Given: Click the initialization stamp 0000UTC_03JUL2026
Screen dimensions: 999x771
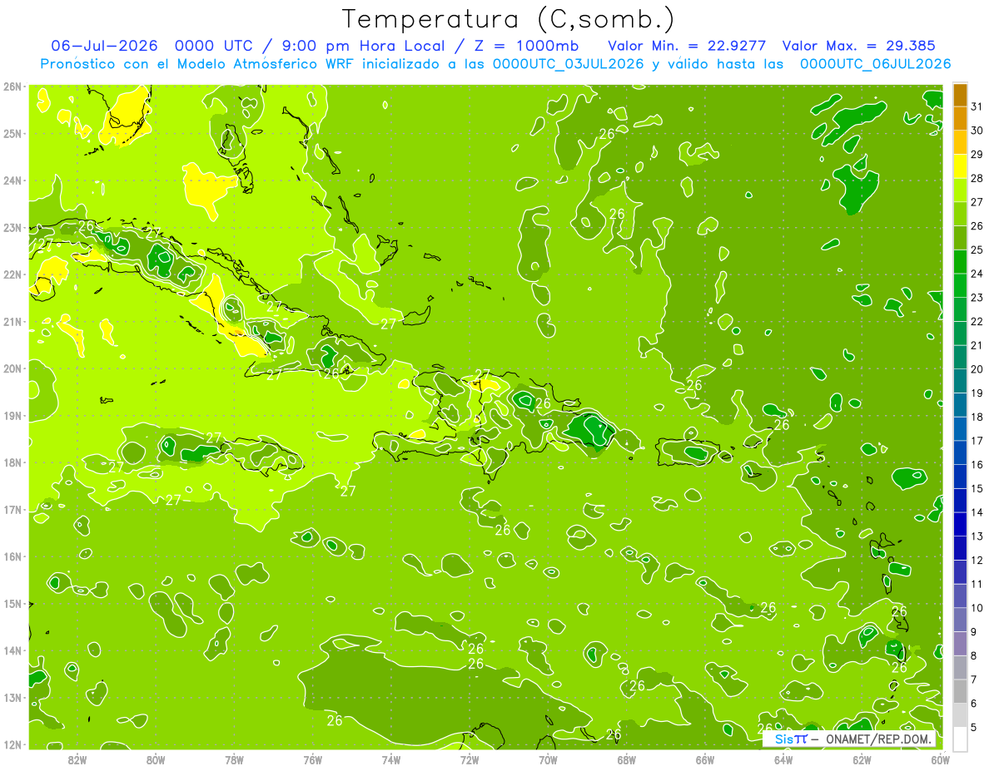Looking at the screenshot, I should pos(569,64).
